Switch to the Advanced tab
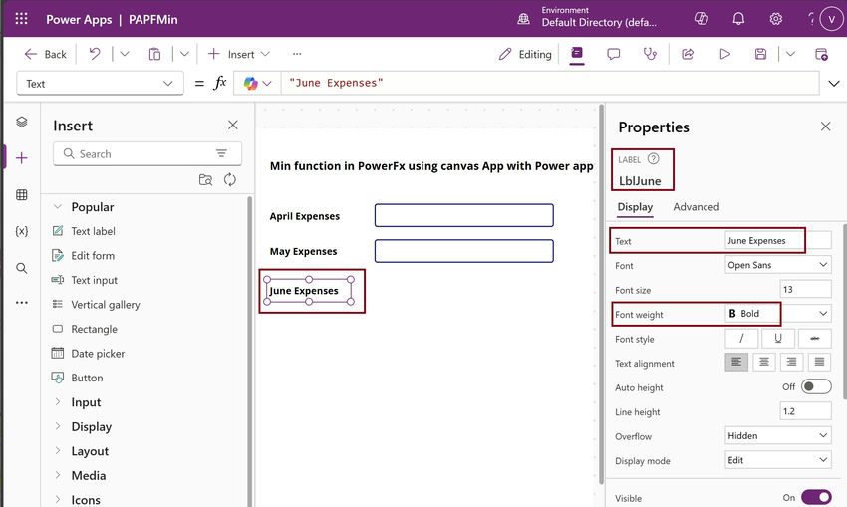Image resolution: width=847 pixels, height=507 pixels. coord(697,207)
